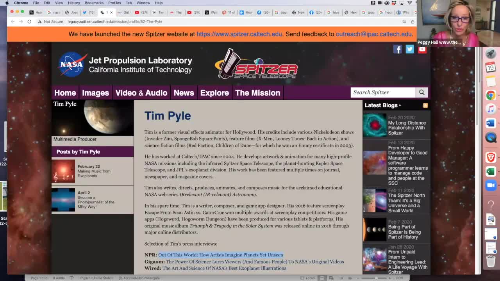Switch to Google Chrome in the Dock
500x281 pixels.
[x=491, y=95]
